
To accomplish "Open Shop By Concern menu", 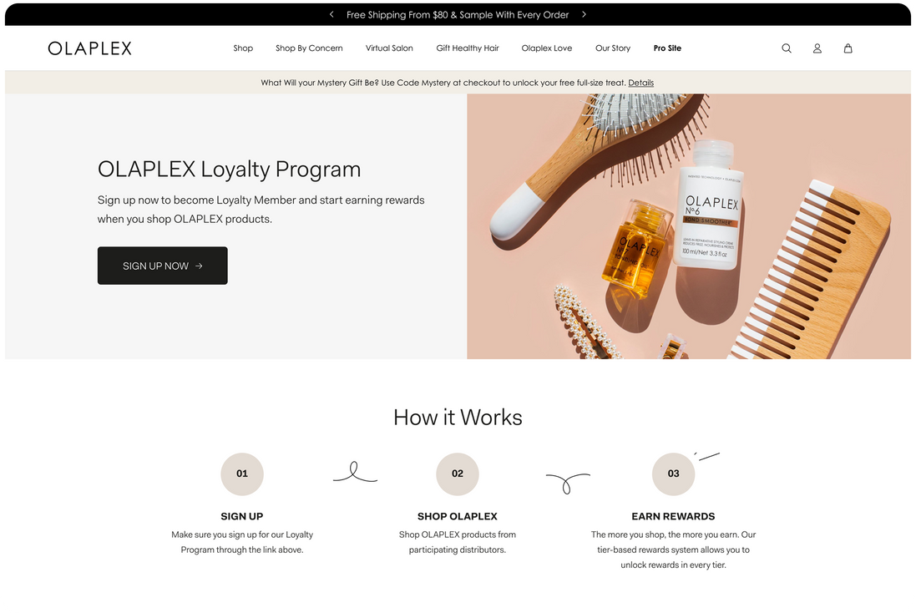I will pos(309,48).
